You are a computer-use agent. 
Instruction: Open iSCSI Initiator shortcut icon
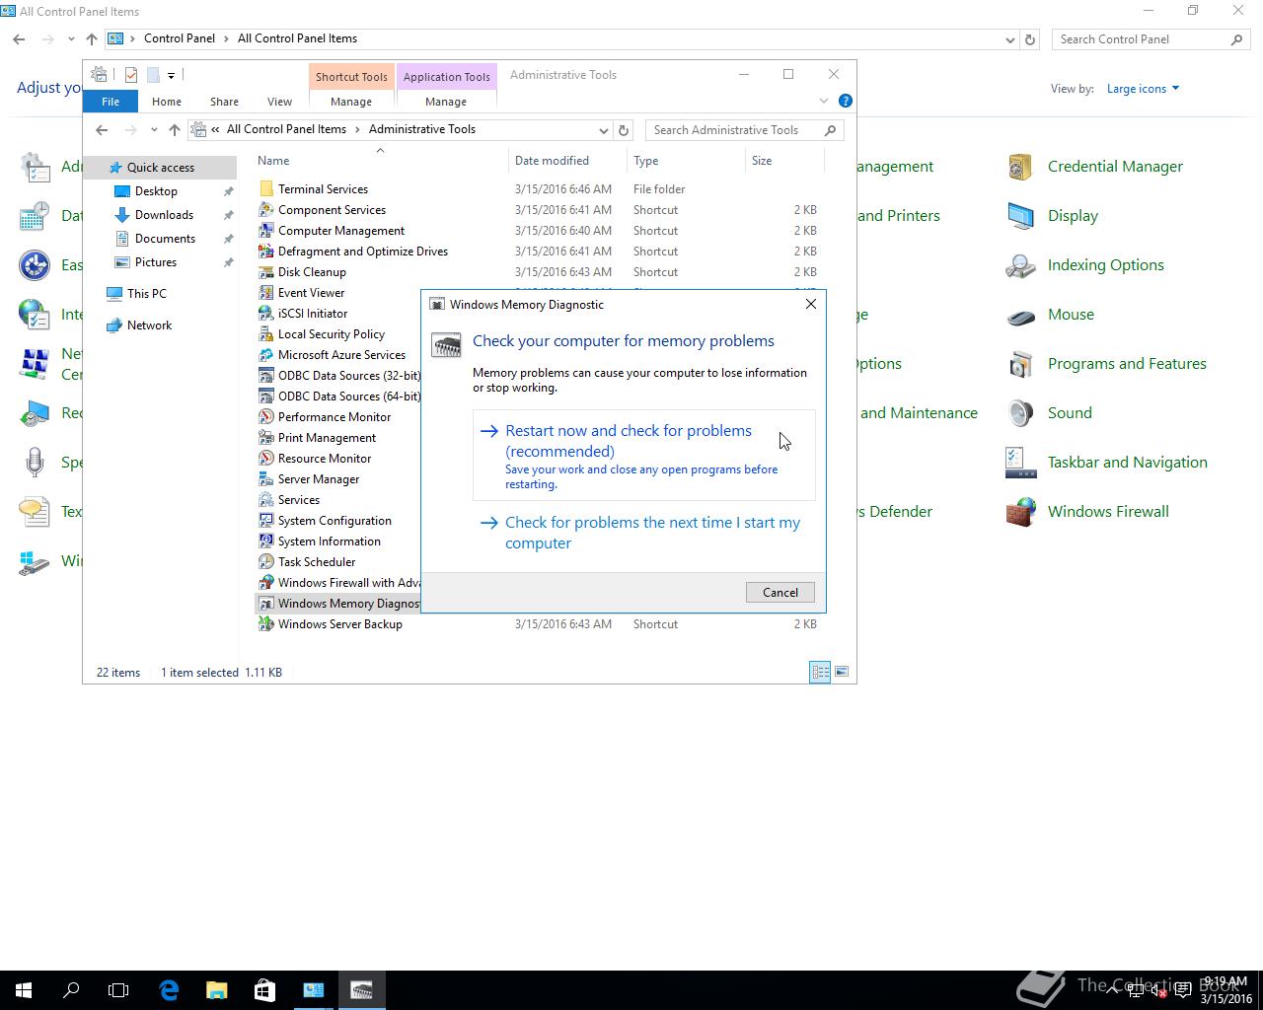pyautogui.click(x=265, y=314)
